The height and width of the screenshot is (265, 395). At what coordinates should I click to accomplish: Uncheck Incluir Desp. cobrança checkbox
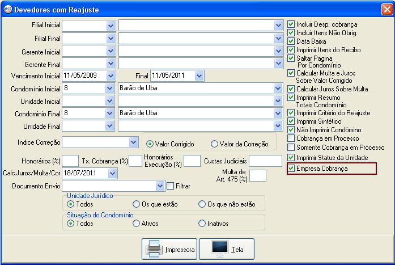pyautogui.click(x=291, y=25)
